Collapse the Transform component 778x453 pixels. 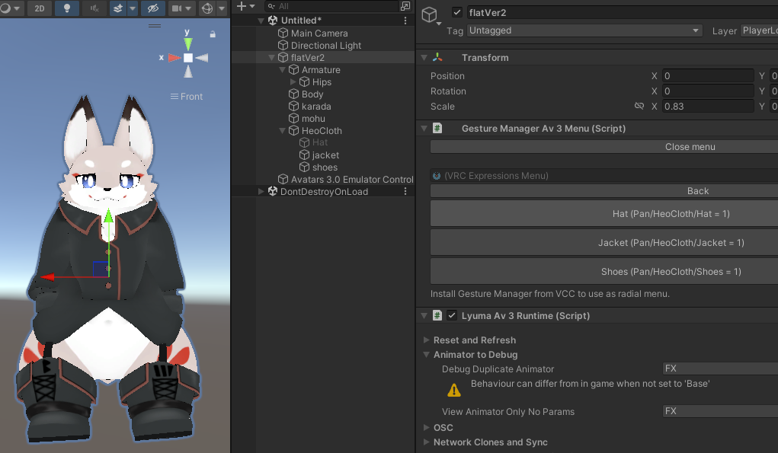pos(424,58)
